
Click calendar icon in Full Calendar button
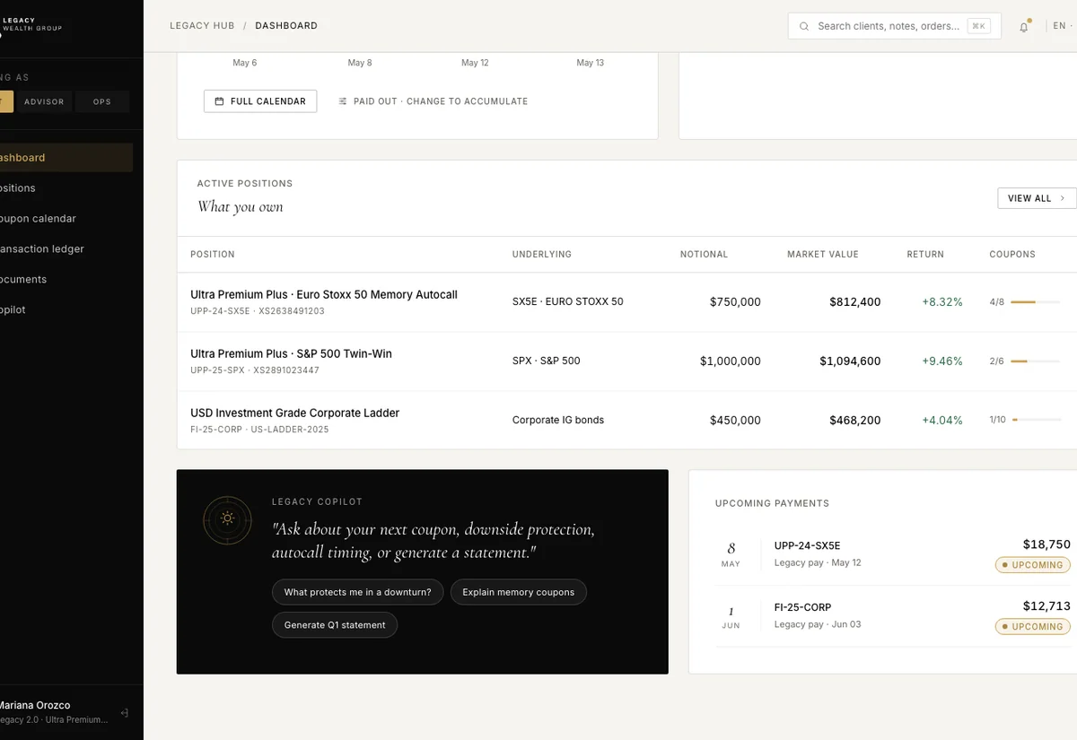tap(220, 101)
